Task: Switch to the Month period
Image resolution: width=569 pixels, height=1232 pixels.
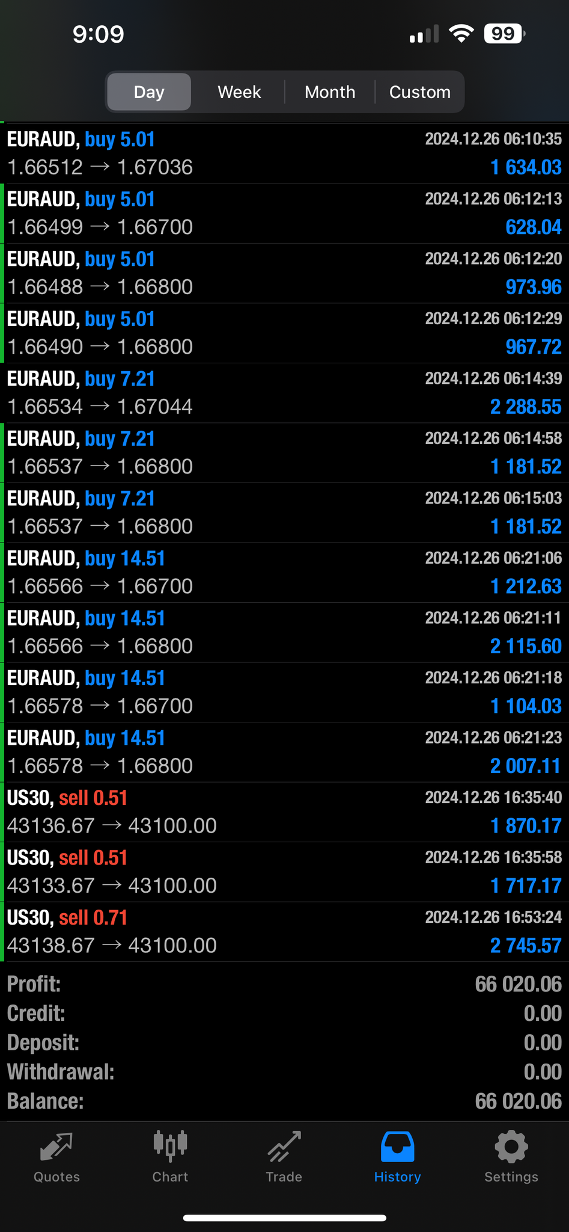Action: pos(330,92)
